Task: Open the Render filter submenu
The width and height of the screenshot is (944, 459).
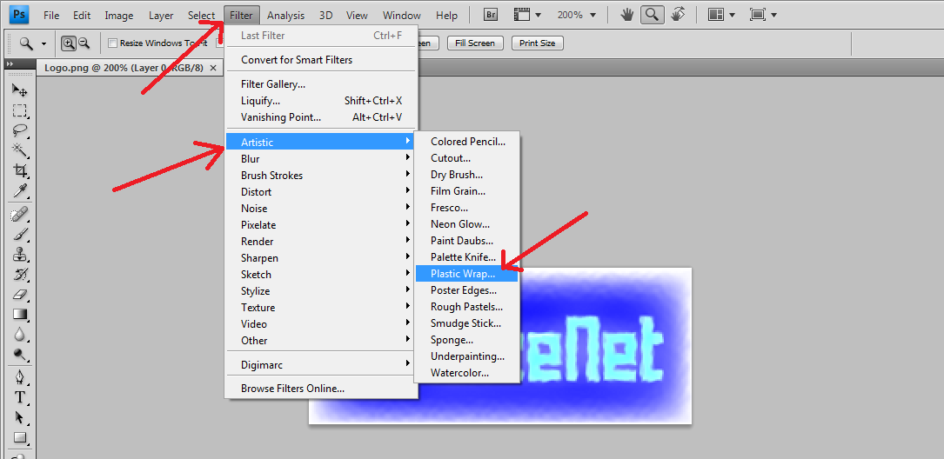Action: click(321, 241)
